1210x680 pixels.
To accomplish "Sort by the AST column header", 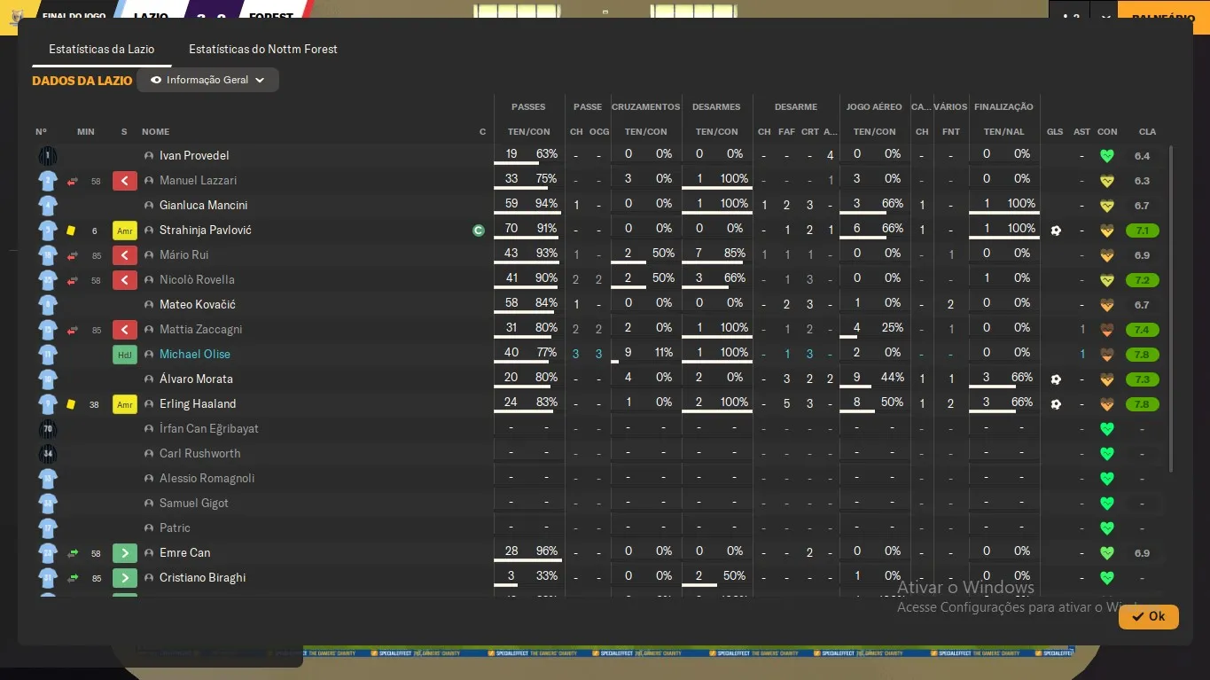I will click(x=1081, y=132).
